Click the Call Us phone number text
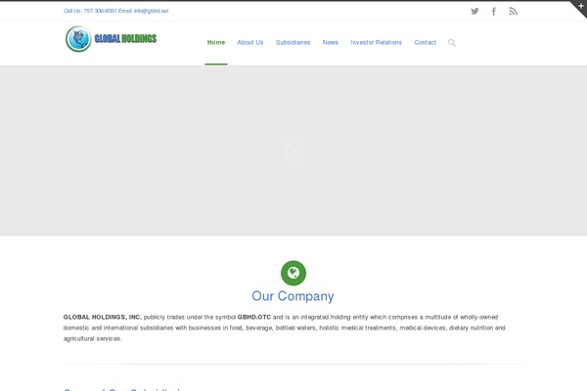The image size is (587, 391). [x=100, y=11]
